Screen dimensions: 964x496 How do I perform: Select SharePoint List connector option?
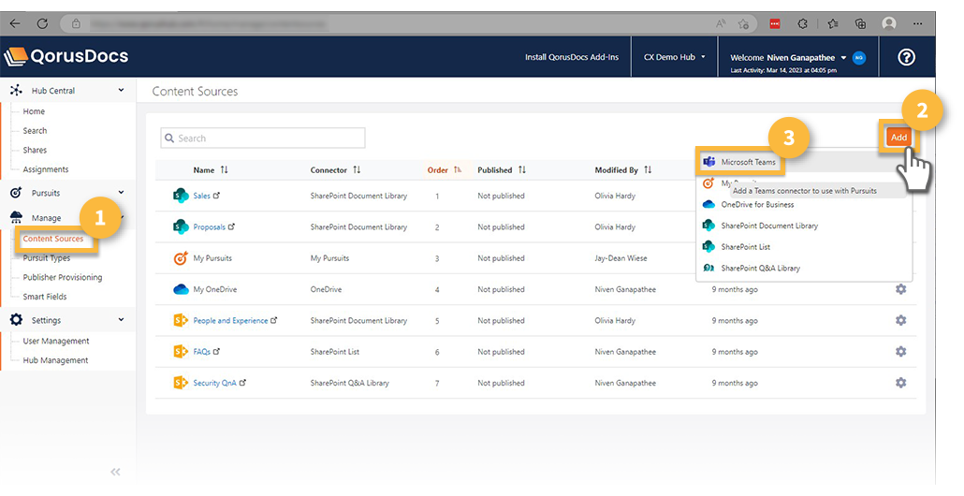tap(745, 247)
